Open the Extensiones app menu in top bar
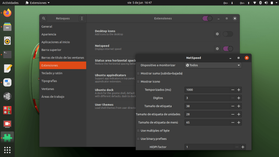Viewport: 279px width, 157px height. (37, 3)
